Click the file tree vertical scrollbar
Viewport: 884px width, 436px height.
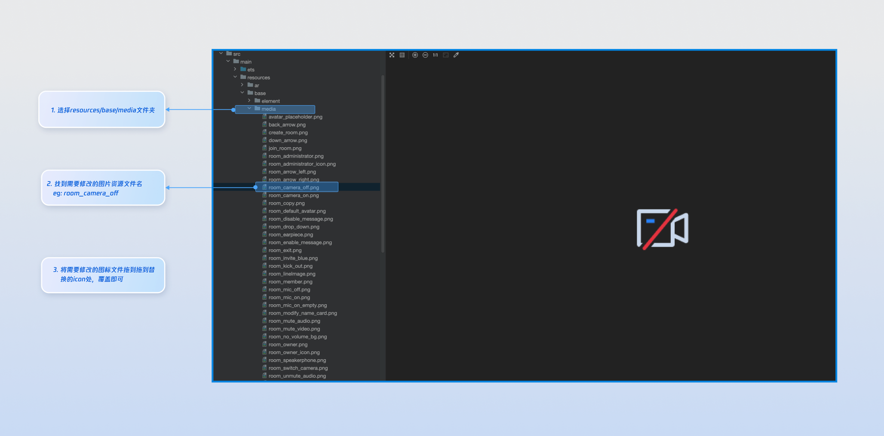[383, 163]
